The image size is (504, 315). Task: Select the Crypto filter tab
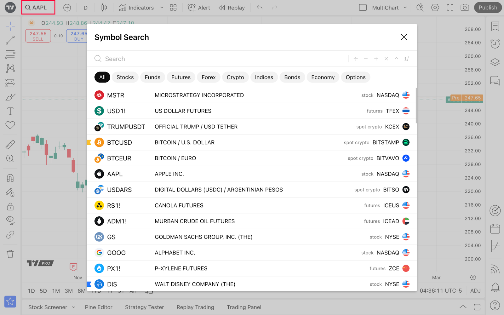click(235, 77)
